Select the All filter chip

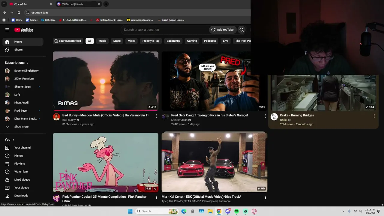coord(90,41)
